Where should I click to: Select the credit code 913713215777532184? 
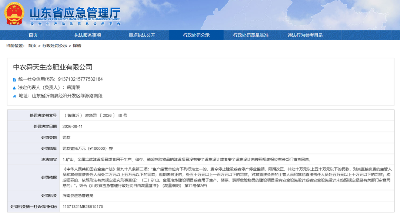(x=80, y=79)
